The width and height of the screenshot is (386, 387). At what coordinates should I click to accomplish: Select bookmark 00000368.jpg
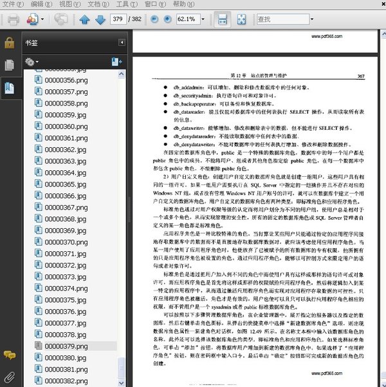66,219
